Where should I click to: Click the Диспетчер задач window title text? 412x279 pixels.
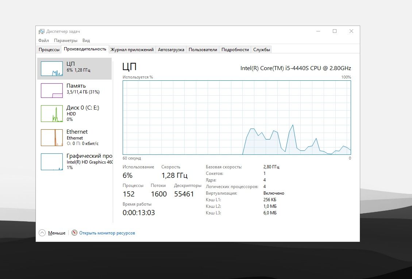point(63,31)
